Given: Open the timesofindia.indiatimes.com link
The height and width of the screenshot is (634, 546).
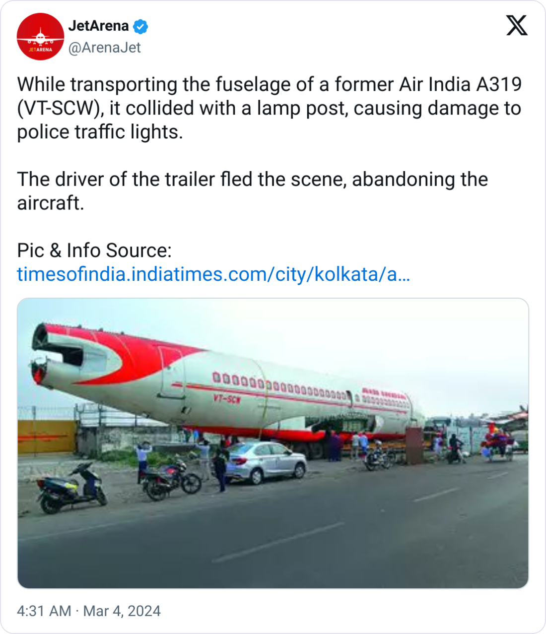Looking at the screenshot, I should (x=213, y=274).
